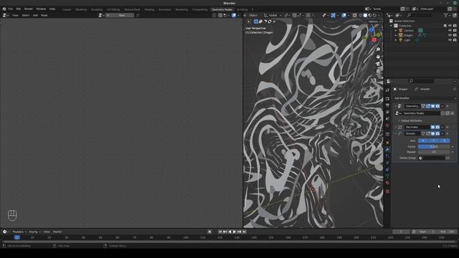This screenshot has height=258, width=459.
Task: Toggle viewport gizmos button
Action: (333, 15)
